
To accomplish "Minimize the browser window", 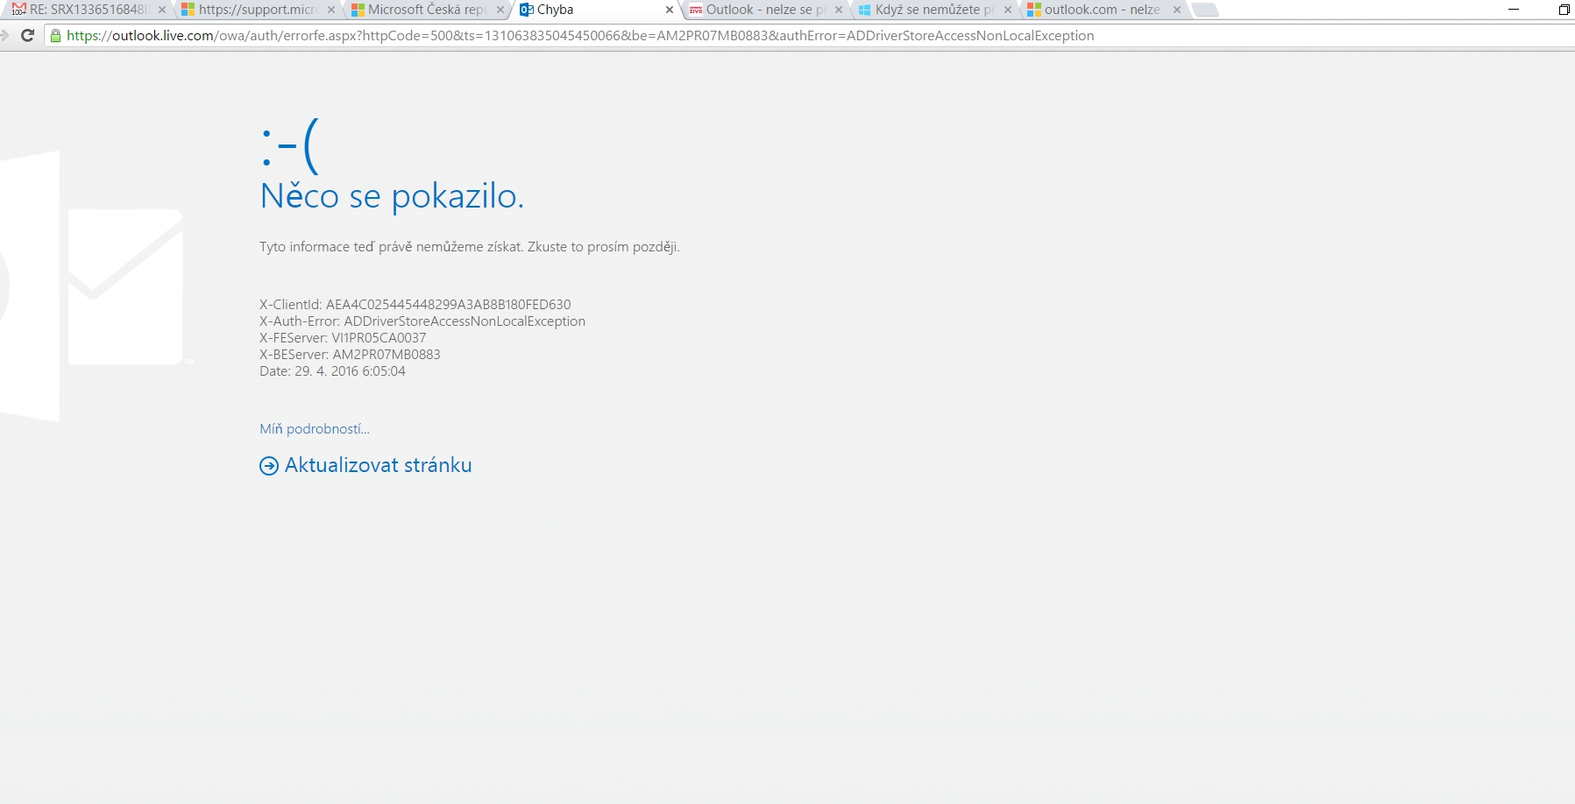I will 1514,10.
